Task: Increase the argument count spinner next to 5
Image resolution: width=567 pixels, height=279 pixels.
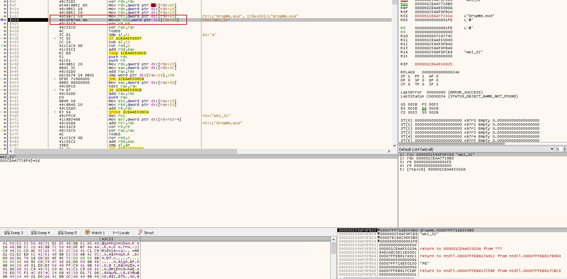Action: point(565,148)
